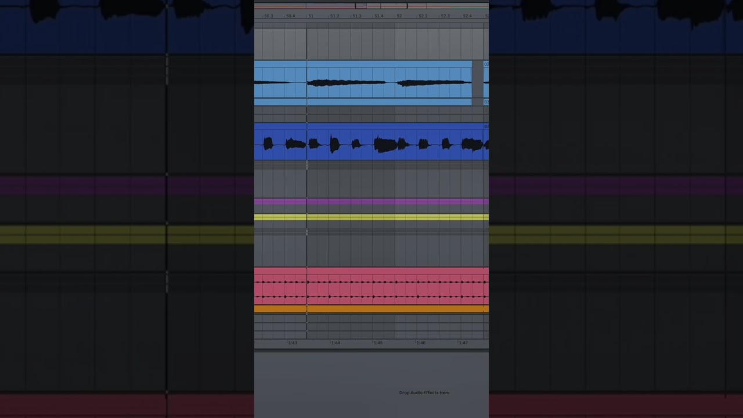Click beat marker 51.3 on the ruler
743x418 pixels.
coord(356,16)
